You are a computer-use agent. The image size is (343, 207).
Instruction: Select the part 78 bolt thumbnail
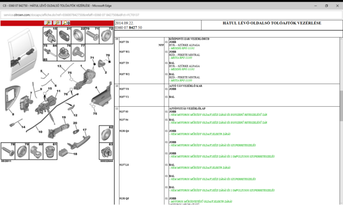[x=8, y=151]
